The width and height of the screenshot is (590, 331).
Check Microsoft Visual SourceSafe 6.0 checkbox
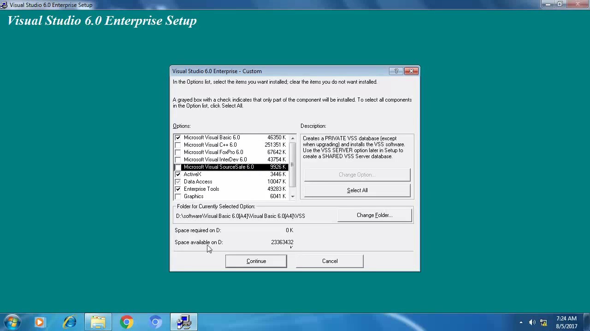(178, 167)
